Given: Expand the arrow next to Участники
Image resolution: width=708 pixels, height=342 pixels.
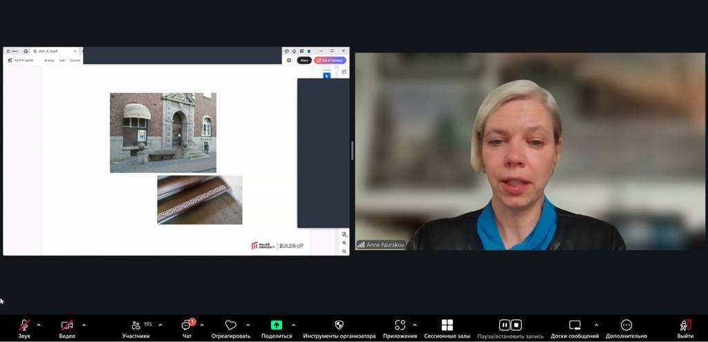Looking at the screenshot, I should pyautogui.click(x=160, y=325).
